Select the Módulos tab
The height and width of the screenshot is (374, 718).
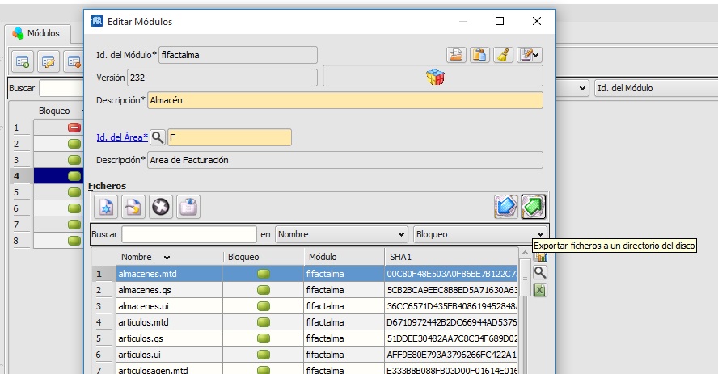click(x=37, y=33)
